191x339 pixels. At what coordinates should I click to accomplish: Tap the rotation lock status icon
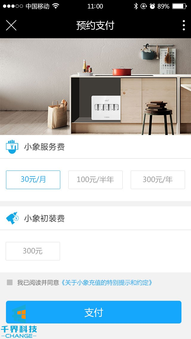pyautogui.click(x=144, y=6)
